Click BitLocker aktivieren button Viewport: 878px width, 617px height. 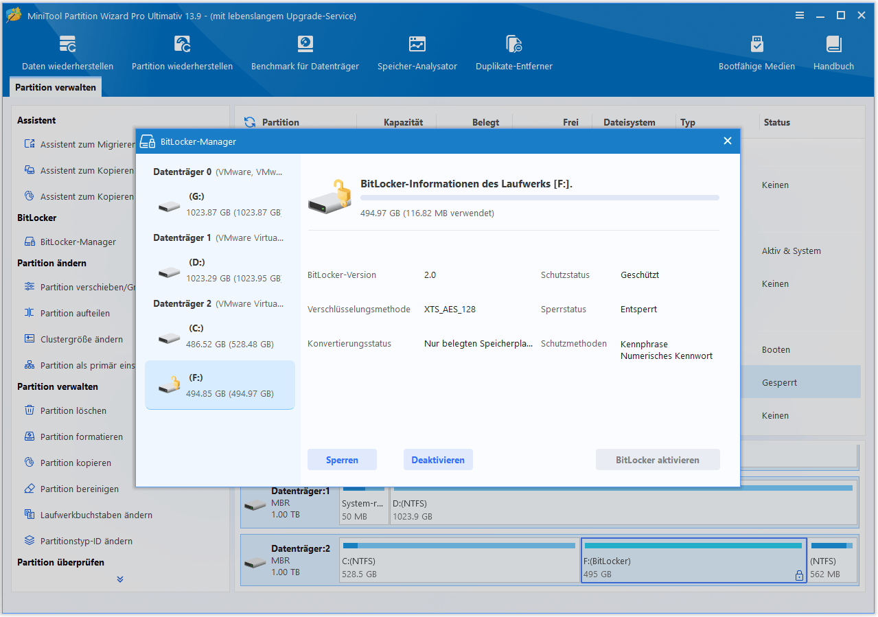coord(658,460)
